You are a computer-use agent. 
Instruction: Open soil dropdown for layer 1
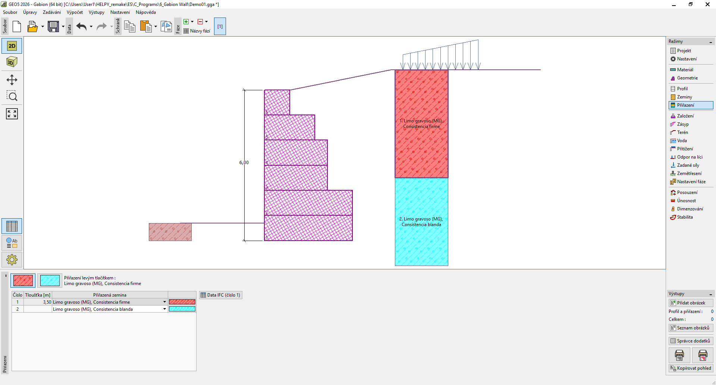pos(164,302)
